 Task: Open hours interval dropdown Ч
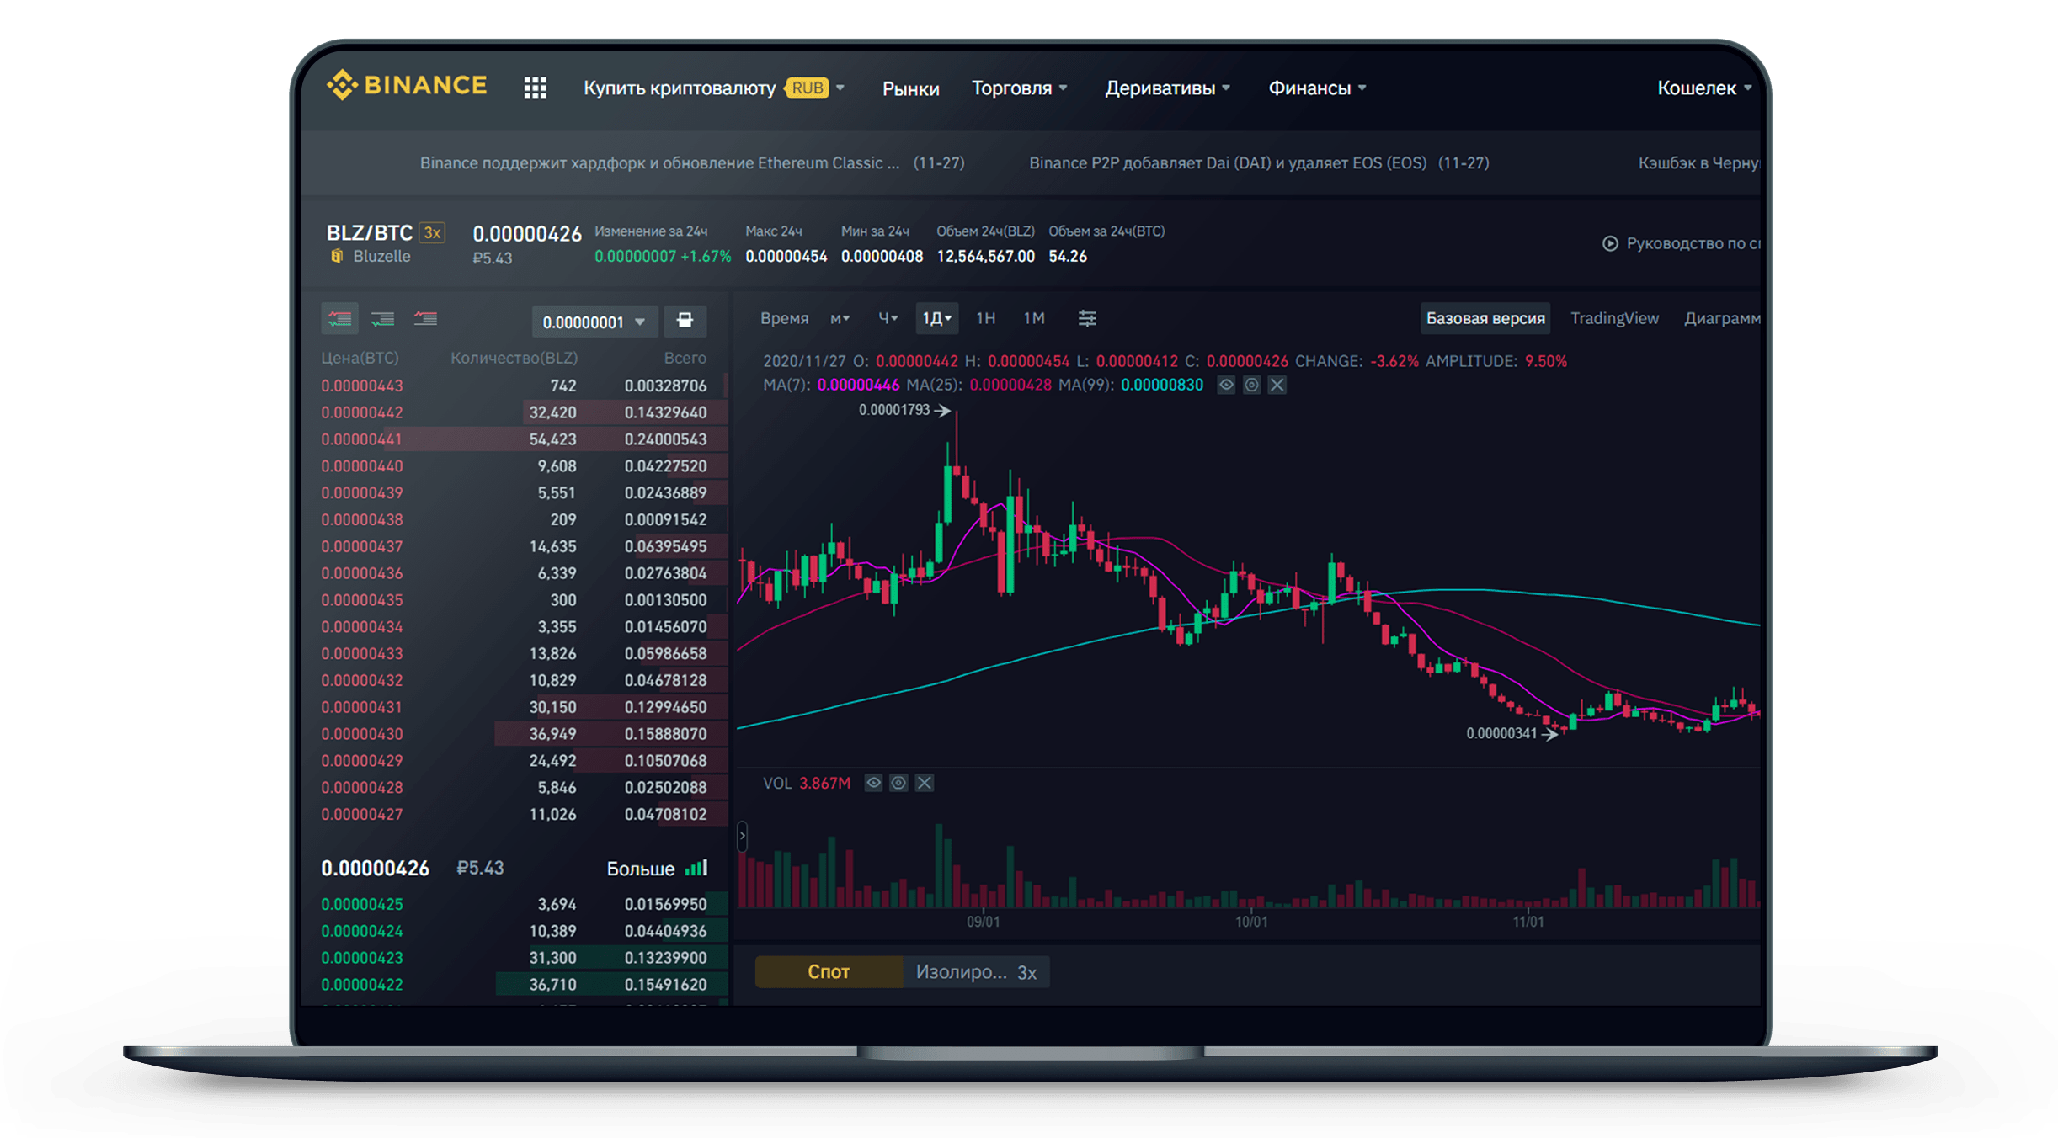(x=888, y=318)
